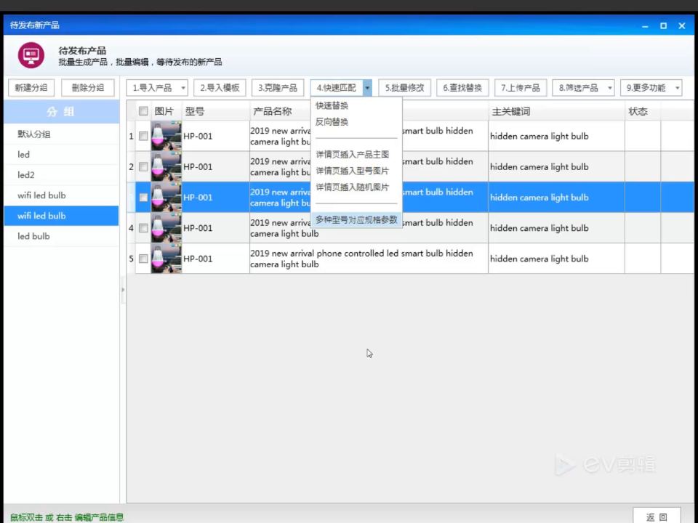This screenshot has width=698, height=523.
Task: Click the 新建分组 button
Action: 31,88
